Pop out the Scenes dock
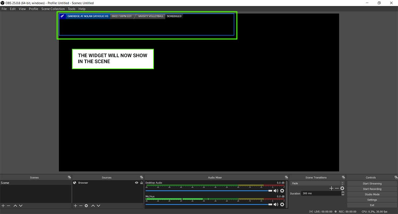The height and width of the screenshot is (214, 398). [69, 177]
